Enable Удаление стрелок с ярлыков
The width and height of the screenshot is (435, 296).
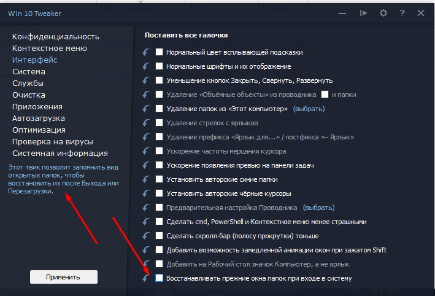[x=160, y=123]
